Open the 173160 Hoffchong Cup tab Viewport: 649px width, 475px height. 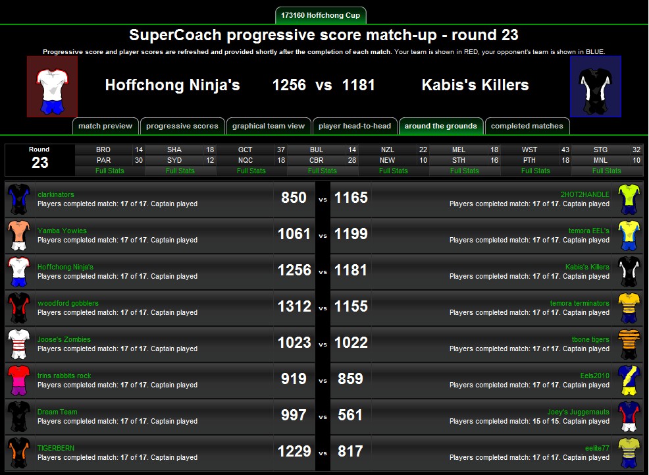321,15
